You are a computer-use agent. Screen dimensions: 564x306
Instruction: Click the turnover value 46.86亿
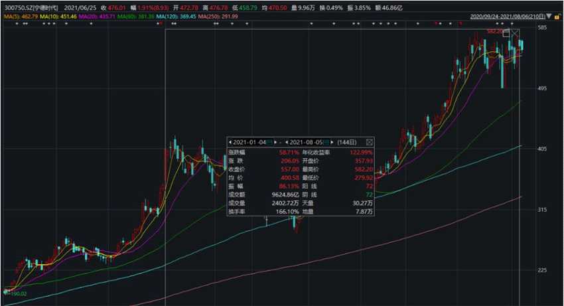[x=392, y=7]
